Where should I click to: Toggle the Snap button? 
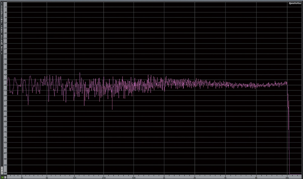click(2, 171)
